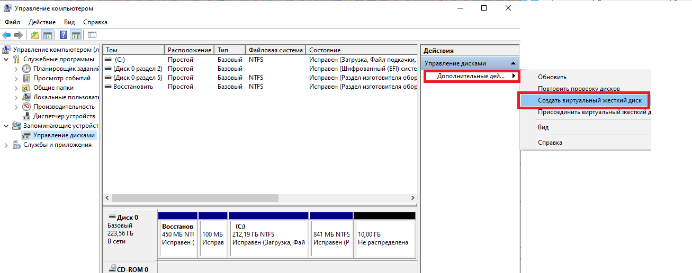This screenshot has height=273, width=692.
Task: Select Планировщик заданий in the tree
Action: pos(66,69)
